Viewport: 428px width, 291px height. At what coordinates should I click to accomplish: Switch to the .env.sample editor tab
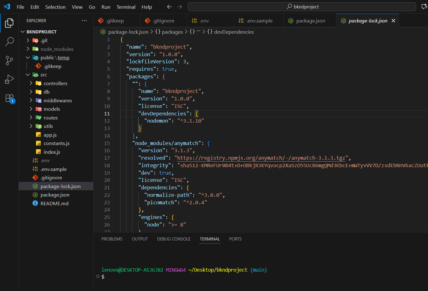tap(258, 21)
